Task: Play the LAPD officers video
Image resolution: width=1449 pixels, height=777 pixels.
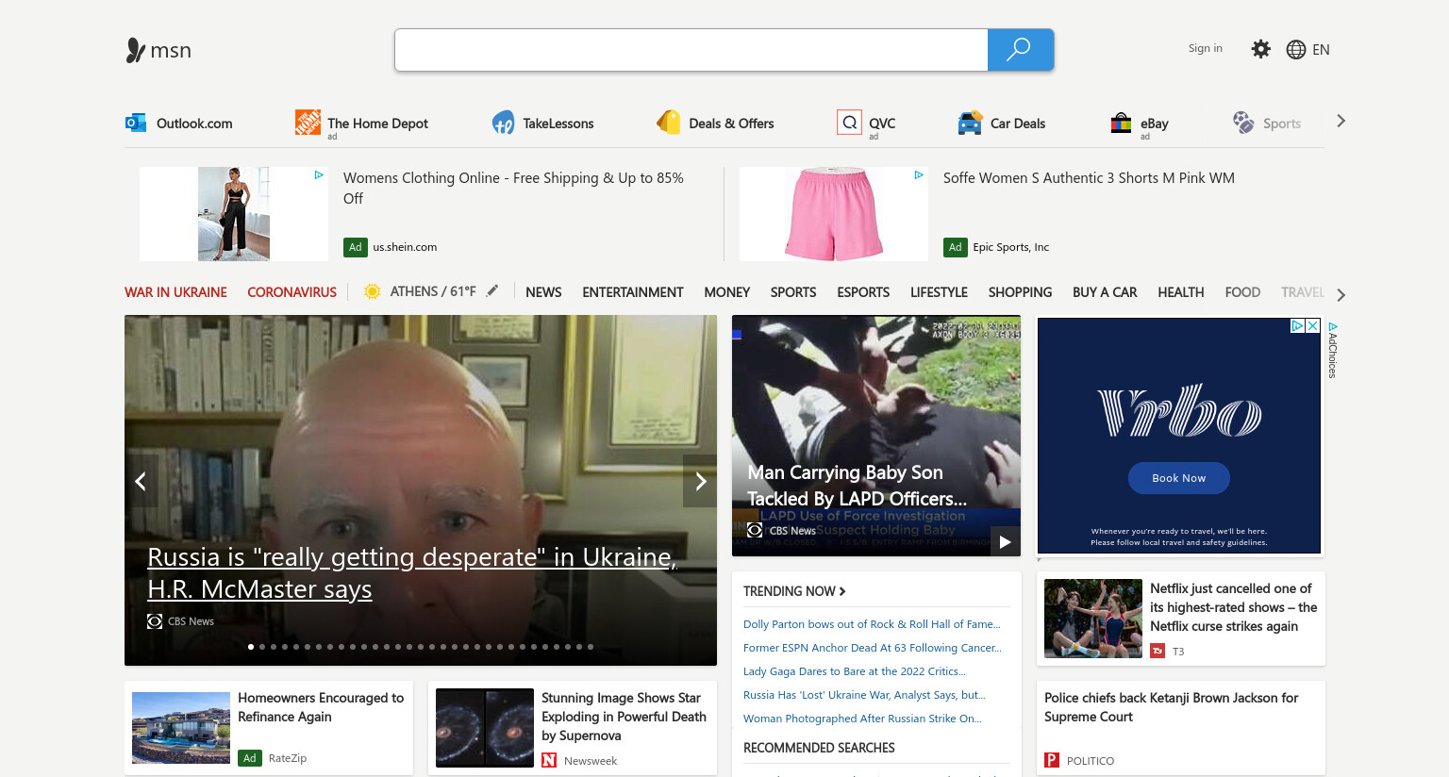Action: [x=1006, y=541]
